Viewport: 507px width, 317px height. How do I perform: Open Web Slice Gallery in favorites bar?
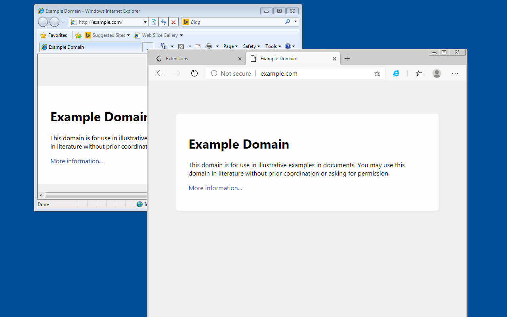click(x=158, y=35)
